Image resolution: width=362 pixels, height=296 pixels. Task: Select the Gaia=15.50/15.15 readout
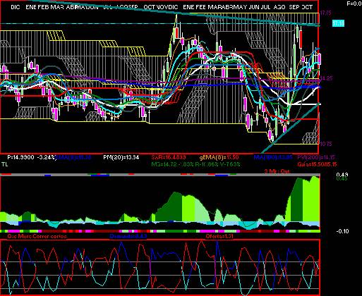(x=317, y=164)
